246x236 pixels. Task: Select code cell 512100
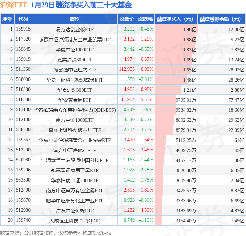[23, 120]
